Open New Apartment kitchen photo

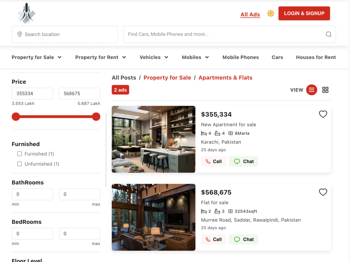pos(154,139)
